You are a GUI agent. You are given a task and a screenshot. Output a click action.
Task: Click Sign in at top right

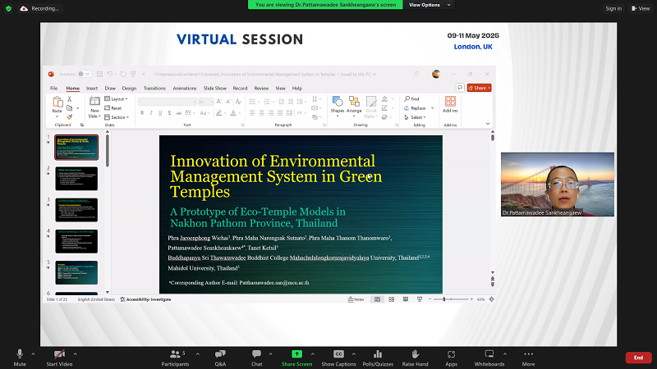(613, 8)
